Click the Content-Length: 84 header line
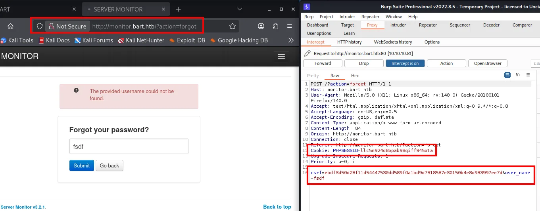 click(335, 128)
